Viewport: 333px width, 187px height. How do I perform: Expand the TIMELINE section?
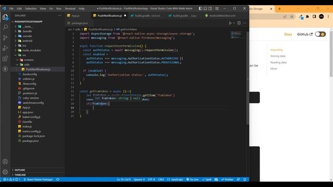[20, 175]
